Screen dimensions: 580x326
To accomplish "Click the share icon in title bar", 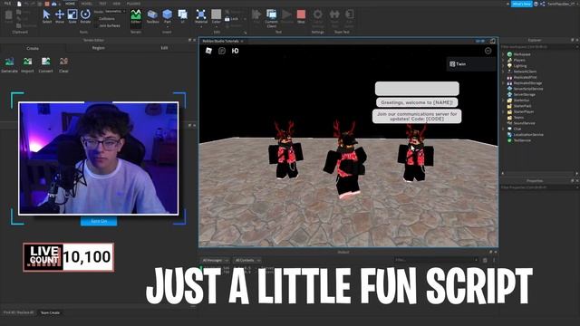I will (543, 4).
